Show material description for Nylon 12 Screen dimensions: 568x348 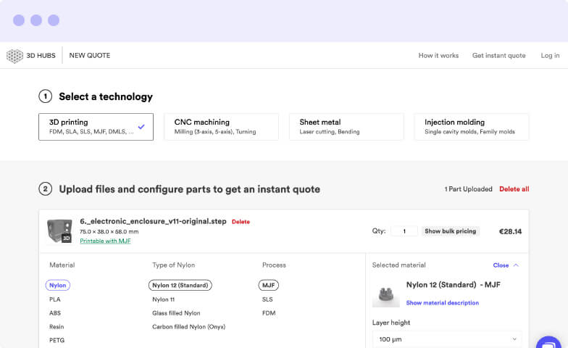[442, 303]
